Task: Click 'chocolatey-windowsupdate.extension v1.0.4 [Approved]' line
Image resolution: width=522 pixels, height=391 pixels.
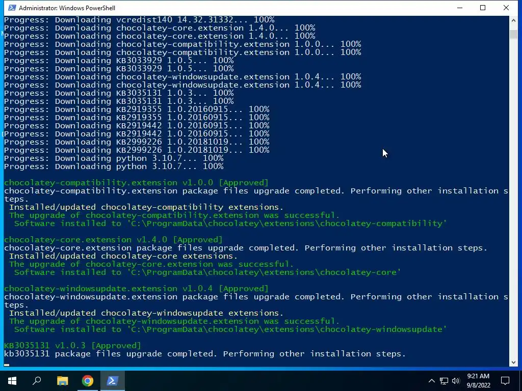Action: 136,289
